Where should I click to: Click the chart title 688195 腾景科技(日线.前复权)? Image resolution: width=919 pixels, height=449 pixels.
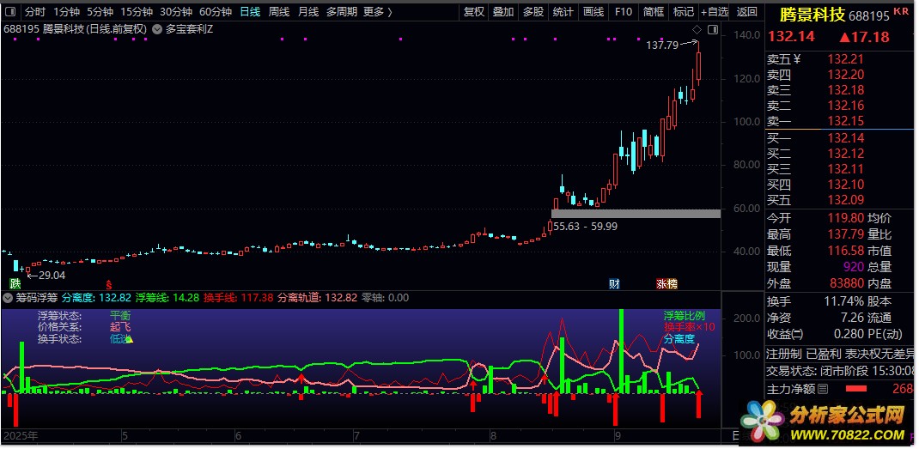(76, 28)
